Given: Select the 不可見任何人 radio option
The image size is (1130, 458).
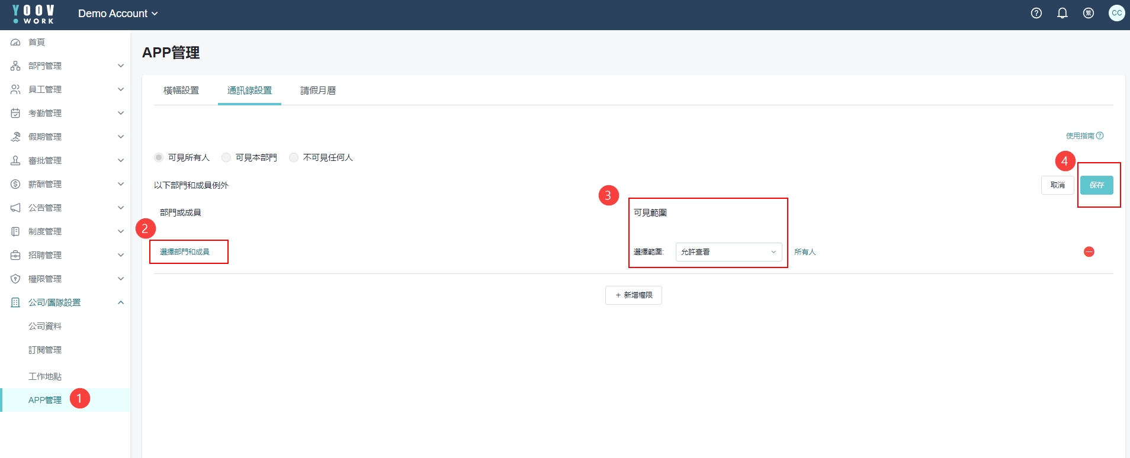Looking at the screenshot, I should tap(294, 157).
